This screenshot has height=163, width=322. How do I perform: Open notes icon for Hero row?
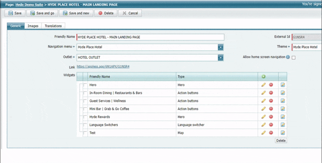coord(283,85)
